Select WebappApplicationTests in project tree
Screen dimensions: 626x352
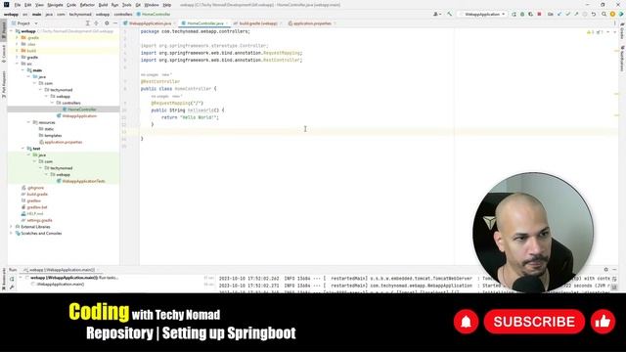point(83,181)
